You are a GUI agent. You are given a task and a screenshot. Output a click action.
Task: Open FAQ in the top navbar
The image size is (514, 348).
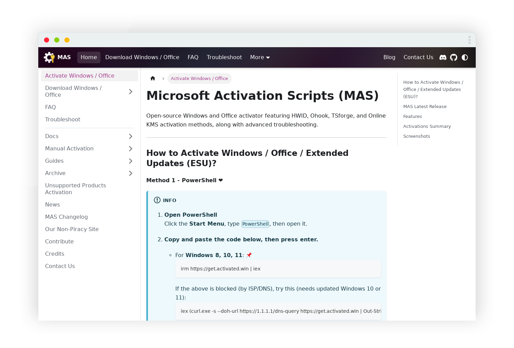[193, 57]
